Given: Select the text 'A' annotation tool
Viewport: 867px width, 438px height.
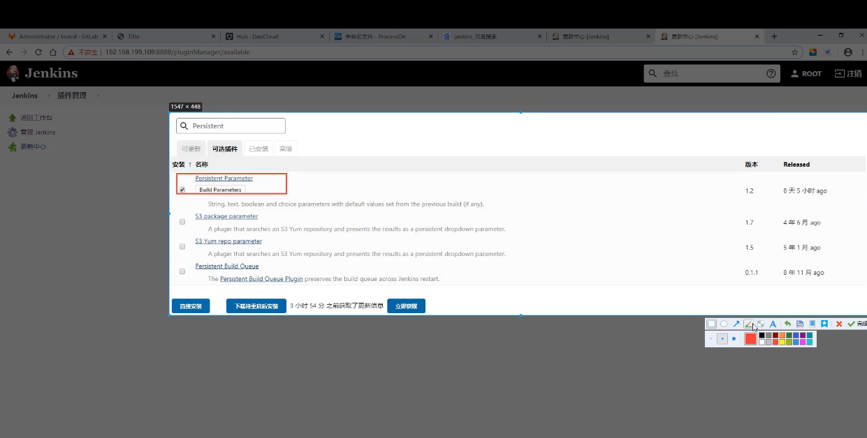Looking at the screenshot, I should (x=773, y=324).
